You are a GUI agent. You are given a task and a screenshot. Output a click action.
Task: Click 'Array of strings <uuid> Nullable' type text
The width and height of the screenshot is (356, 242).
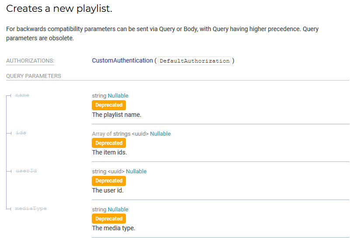[x=131, y=133]
